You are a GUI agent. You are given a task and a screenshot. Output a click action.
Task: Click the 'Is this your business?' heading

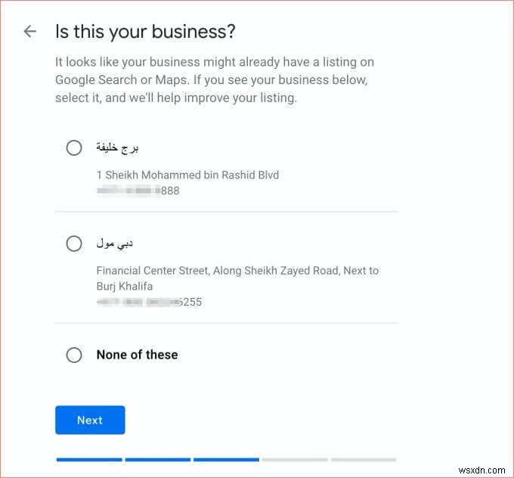coord(145,32)
